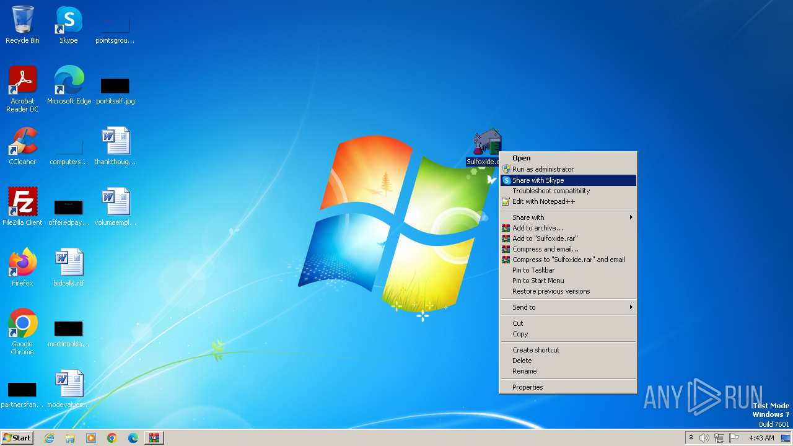
Task: Select the martinnokia... desktop file
Action: click(69, 333)
